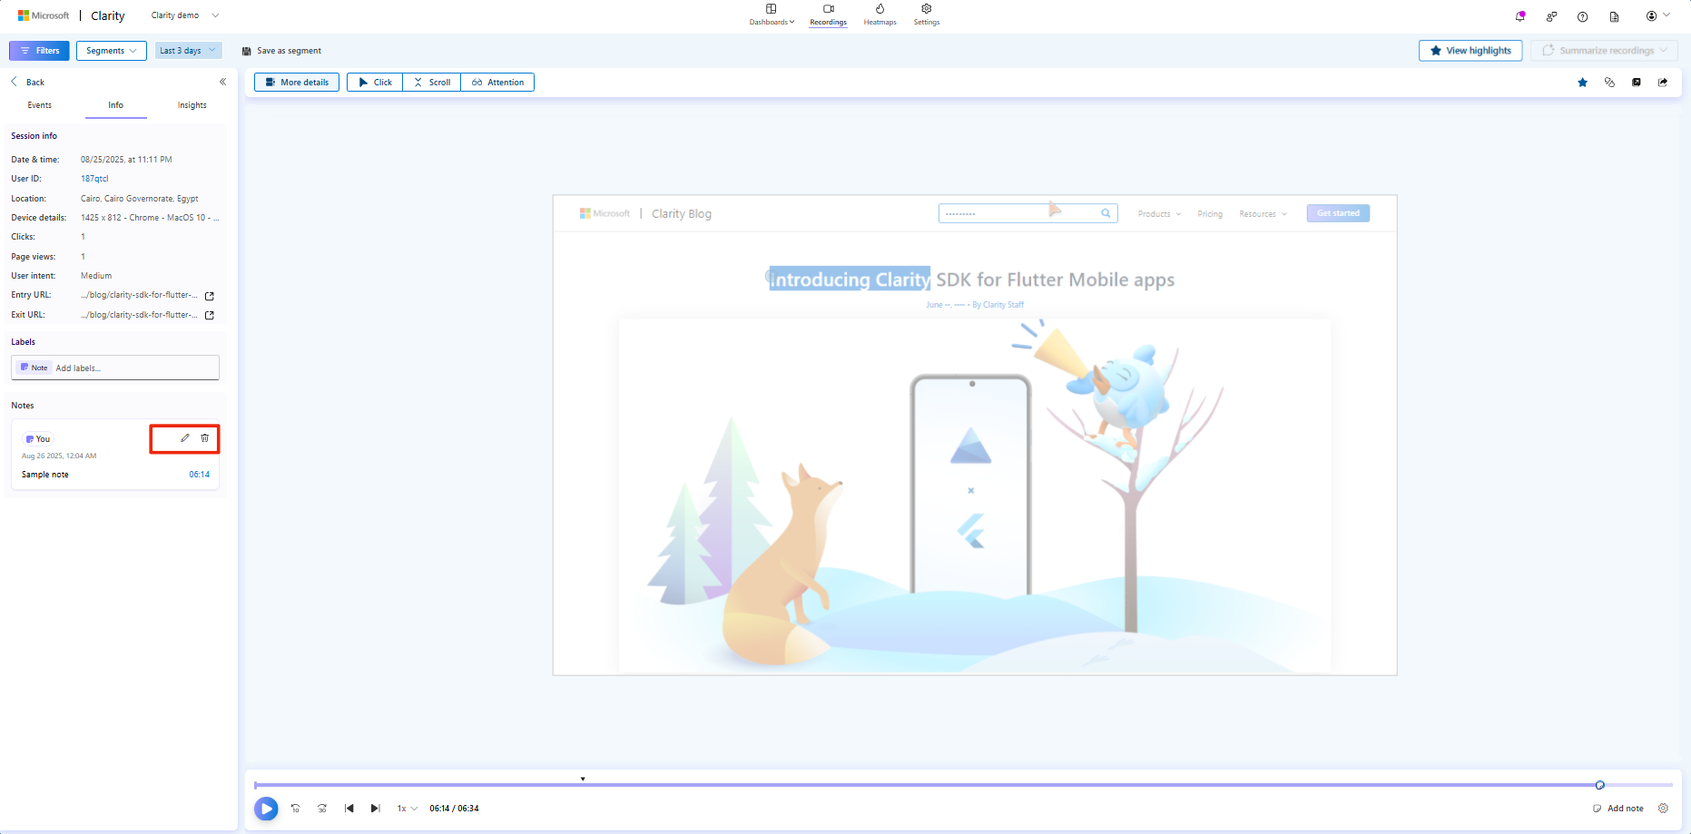Click Save as segment

(x=281, y=51)
